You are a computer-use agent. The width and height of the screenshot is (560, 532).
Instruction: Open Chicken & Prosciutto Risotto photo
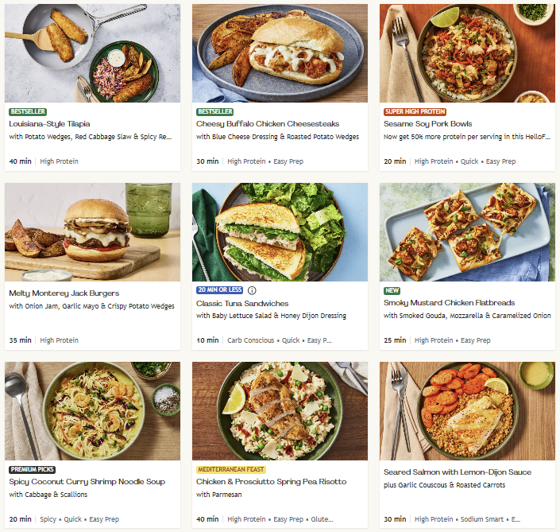(x=280, y=411)
